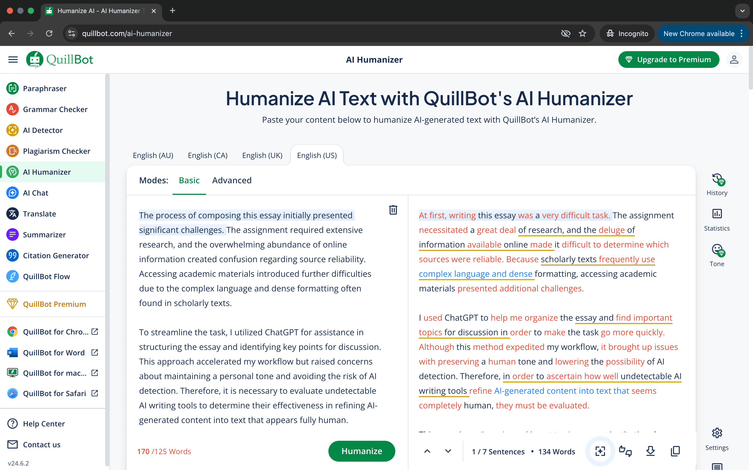Click the AI detection scan icon
The image size is (753, 470).
pos(600,451)
